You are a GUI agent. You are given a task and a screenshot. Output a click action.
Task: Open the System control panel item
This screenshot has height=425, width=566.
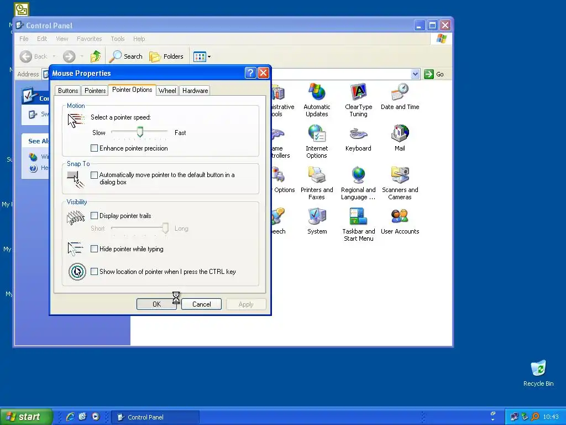[x=317, y=221]
